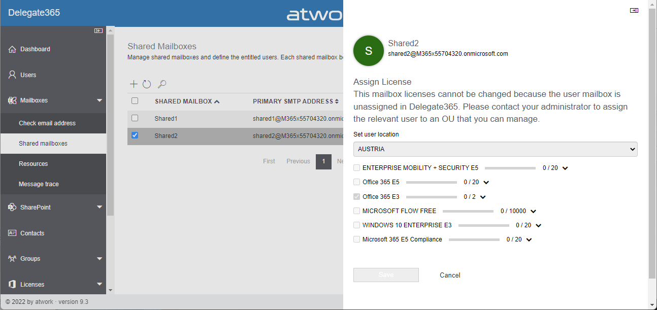Click the panel's right vertical scrollbar
Screen dimensions: 657x310
[x=652, y=144]
